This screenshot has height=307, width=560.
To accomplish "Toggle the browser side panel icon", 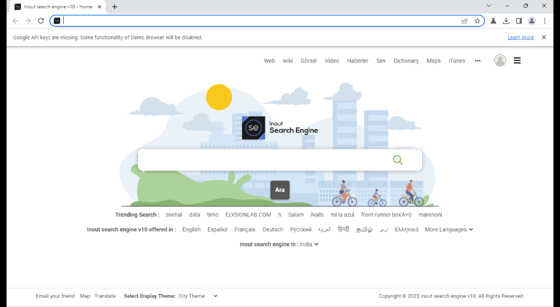I will [x=519, y=21].
